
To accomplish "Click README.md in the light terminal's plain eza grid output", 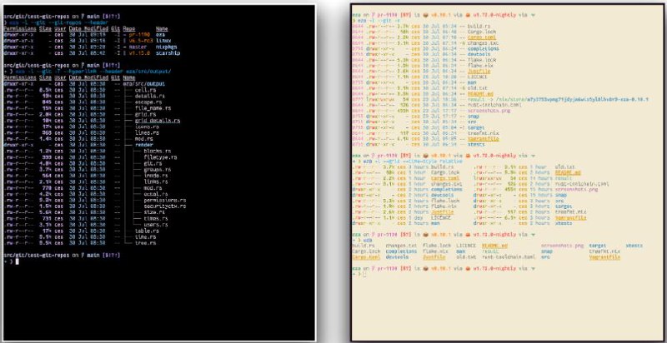I will [494, 246].
